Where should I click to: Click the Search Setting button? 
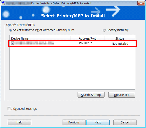(91, 95)
